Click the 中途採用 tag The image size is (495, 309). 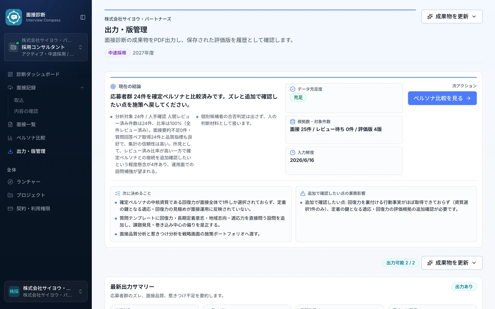[117, 53]
